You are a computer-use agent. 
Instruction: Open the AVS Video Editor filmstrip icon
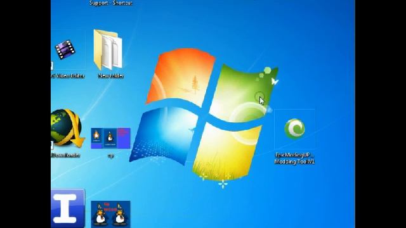coord(65,49)
